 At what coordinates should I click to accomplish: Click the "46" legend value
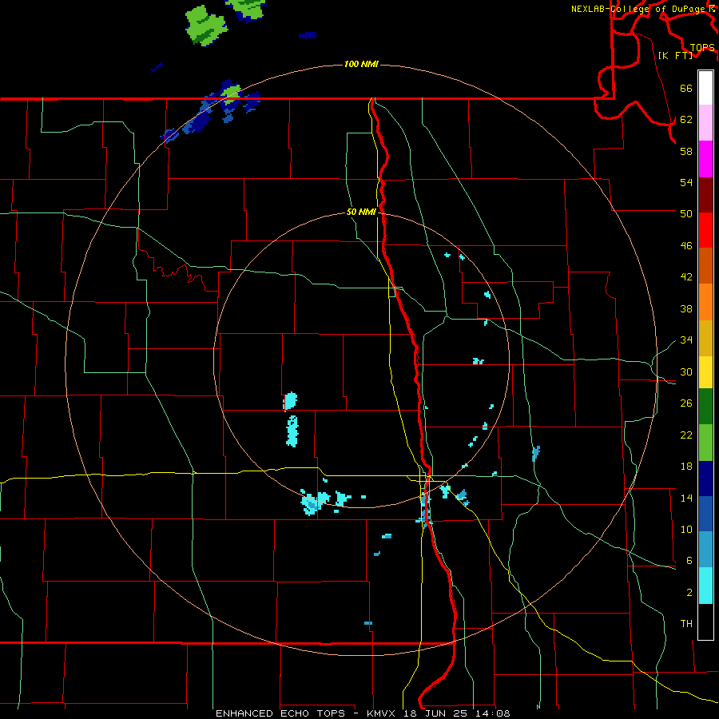[686, 246]
